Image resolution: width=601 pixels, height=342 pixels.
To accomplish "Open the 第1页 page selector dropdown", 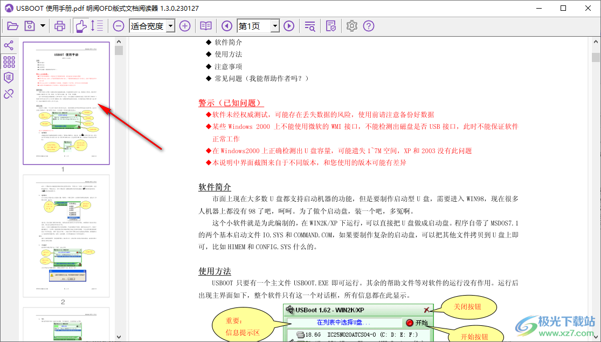I will 275,26.
